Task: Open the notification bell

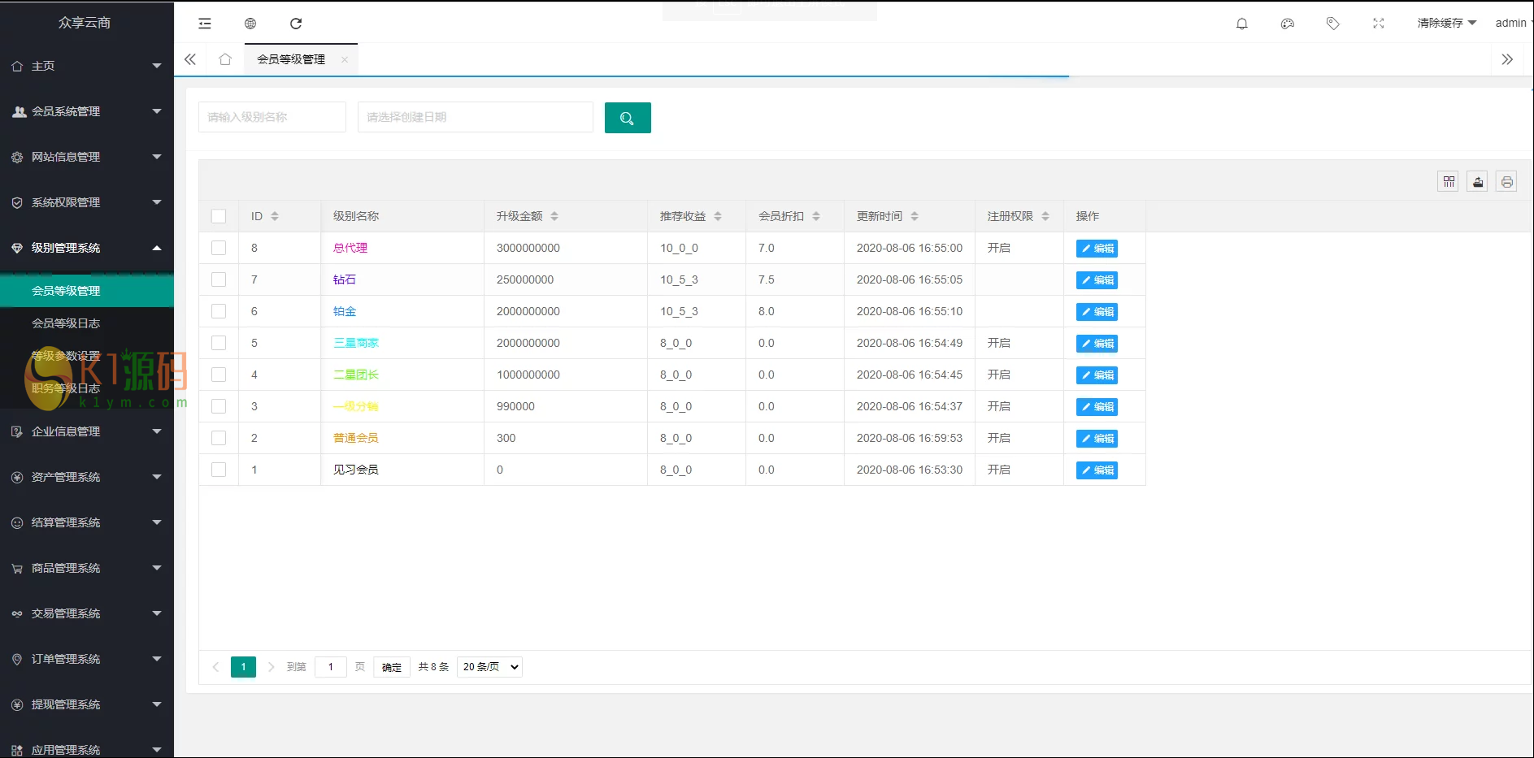Action: pos(1241,24)
